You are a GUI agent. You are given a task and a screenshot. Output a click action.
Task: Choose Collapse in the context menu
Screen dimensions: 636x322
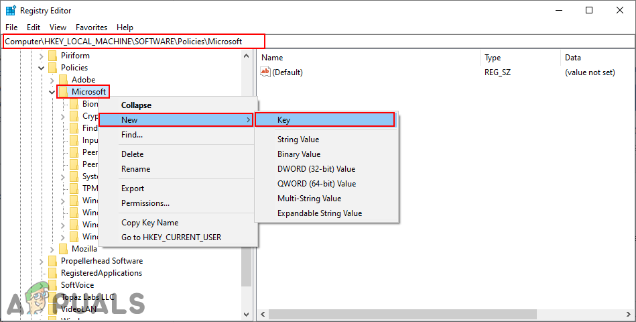click(x=178, y=105)
